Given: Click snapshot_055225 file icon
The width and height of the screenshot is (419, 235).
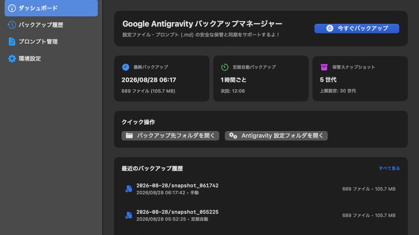Looking at the screenshot, I should (128, 215).
